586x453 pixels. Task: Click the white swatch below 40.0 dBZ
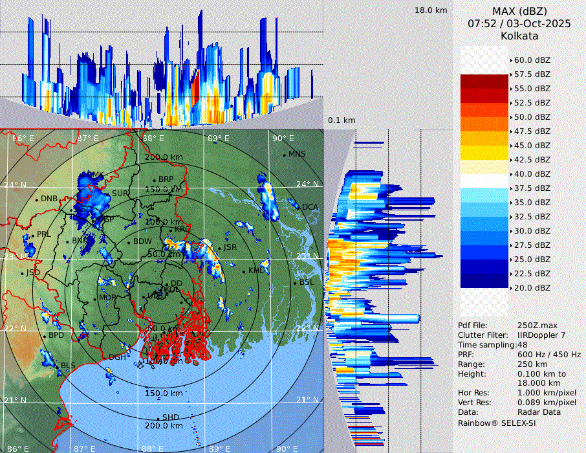point(484,181)
